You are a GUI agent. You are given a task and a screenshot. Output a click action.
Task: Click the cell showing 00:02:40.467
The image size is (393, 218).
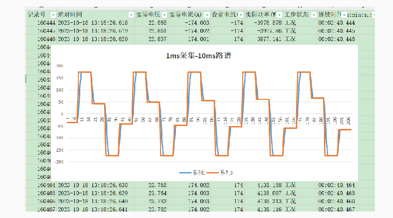click(x=336, y=209)
